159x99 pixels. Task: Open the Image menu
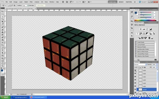pos(16,2)
